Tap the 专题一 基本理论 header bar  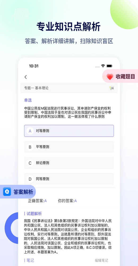tap(69, 88)
